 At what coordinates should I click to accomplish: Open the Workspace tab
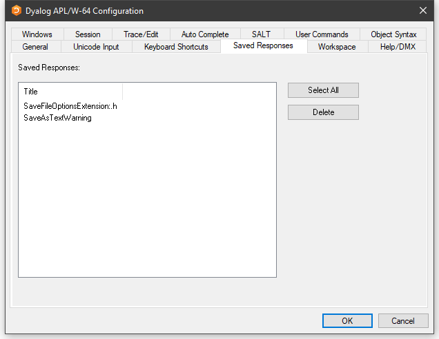tap(337, 47)
